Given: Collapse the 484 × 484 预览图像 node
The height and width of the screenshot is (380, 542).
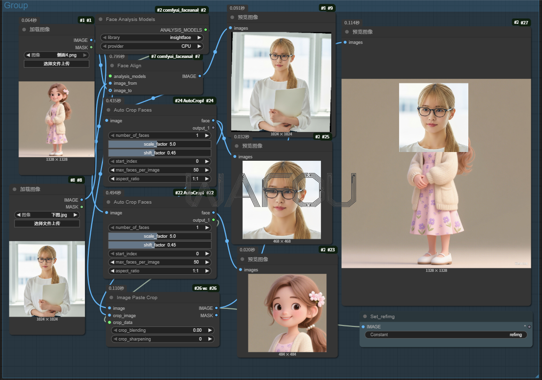Looking at the screenshot, I should tap(242, 259).
